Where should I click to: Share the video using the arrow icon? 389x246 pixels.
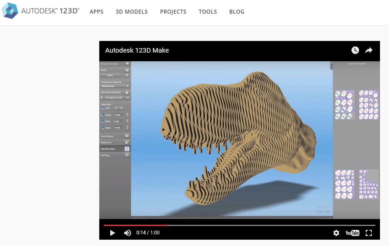369,50
